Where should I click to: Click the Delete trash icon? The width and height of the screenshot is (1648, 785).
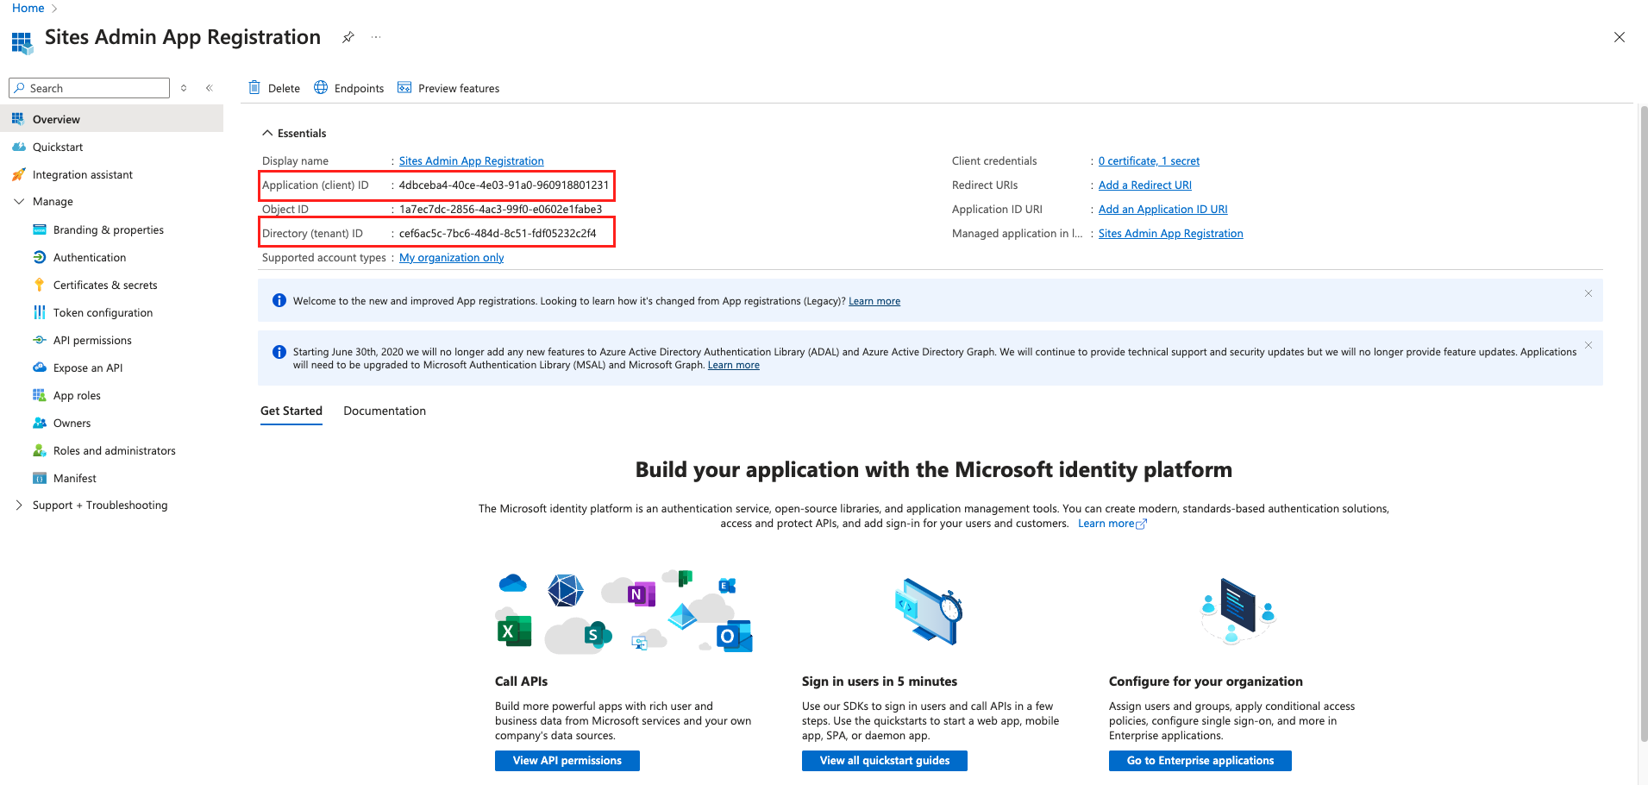click(254, 87)
